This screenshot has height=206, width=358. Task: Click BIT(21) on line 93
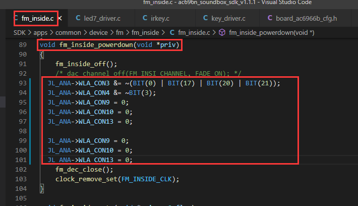pos(259,83)
